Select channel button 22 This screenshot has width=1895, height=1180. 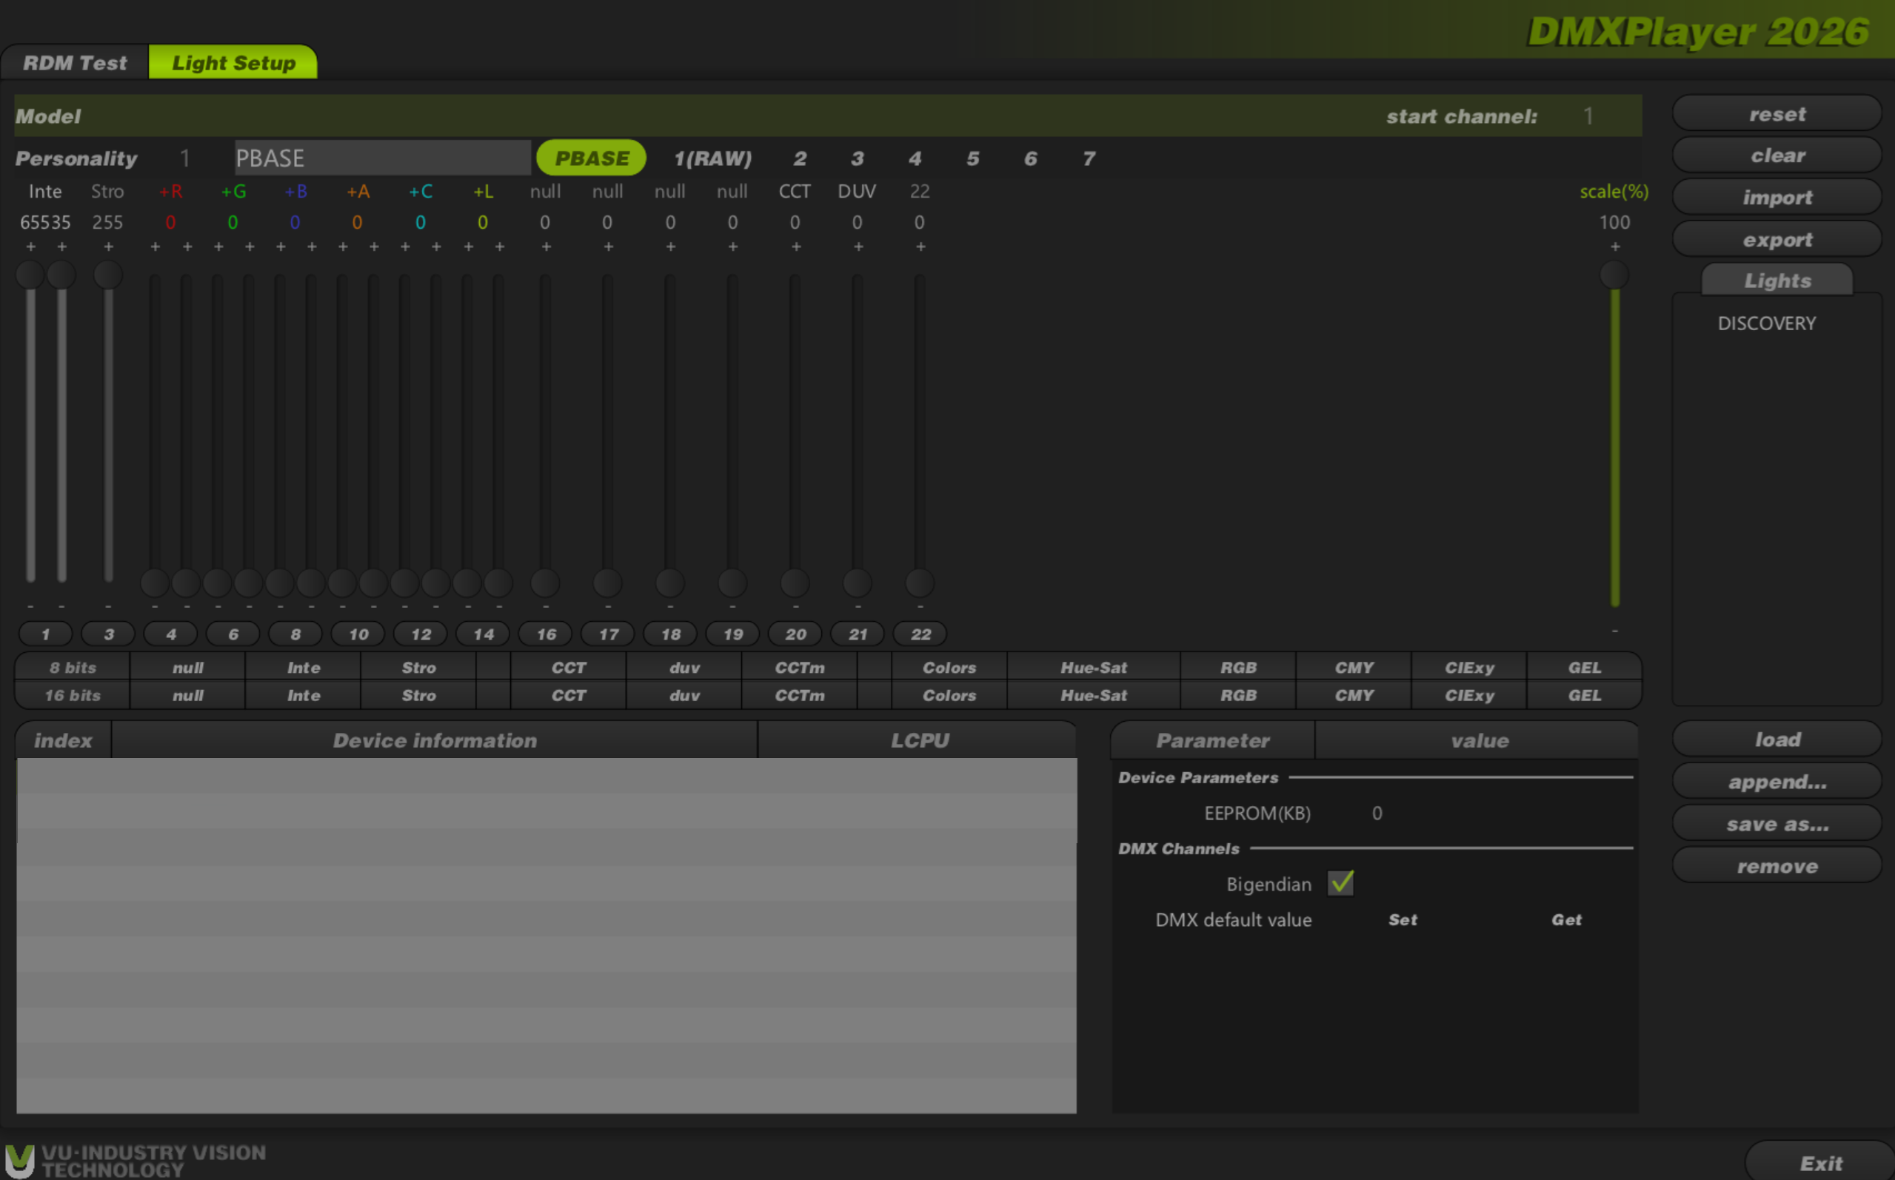(x=920, y=634)
